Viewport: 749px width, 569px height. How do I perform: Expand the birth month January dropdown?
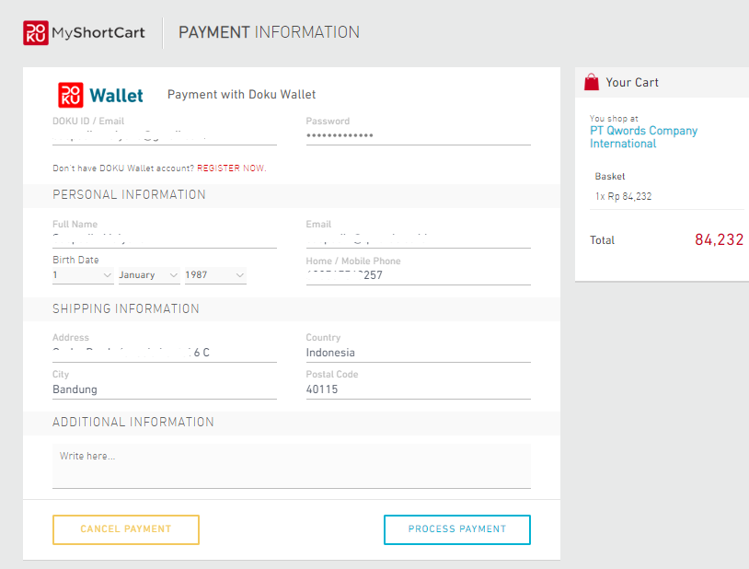[148, 275]
